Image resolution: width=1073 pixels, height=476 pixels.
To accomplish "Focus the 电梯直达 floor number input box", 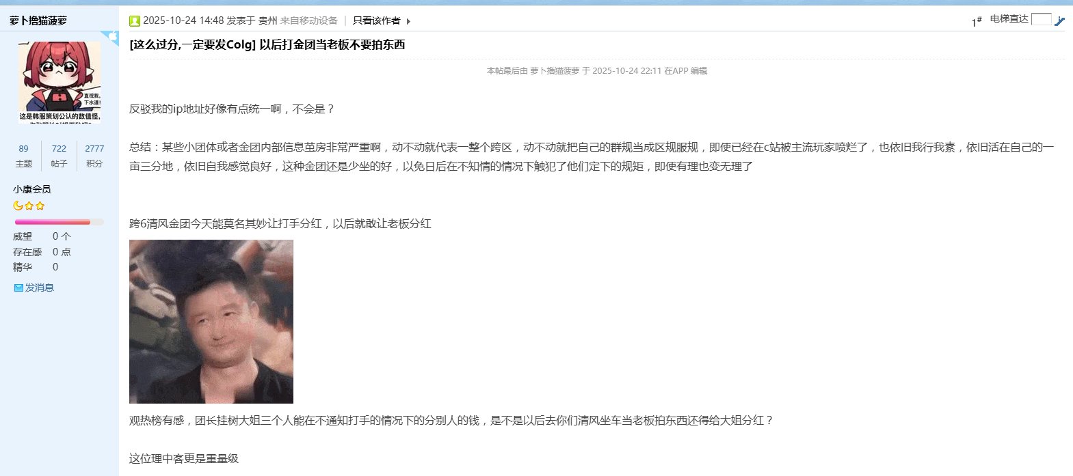I will (x=1041, y=19).
